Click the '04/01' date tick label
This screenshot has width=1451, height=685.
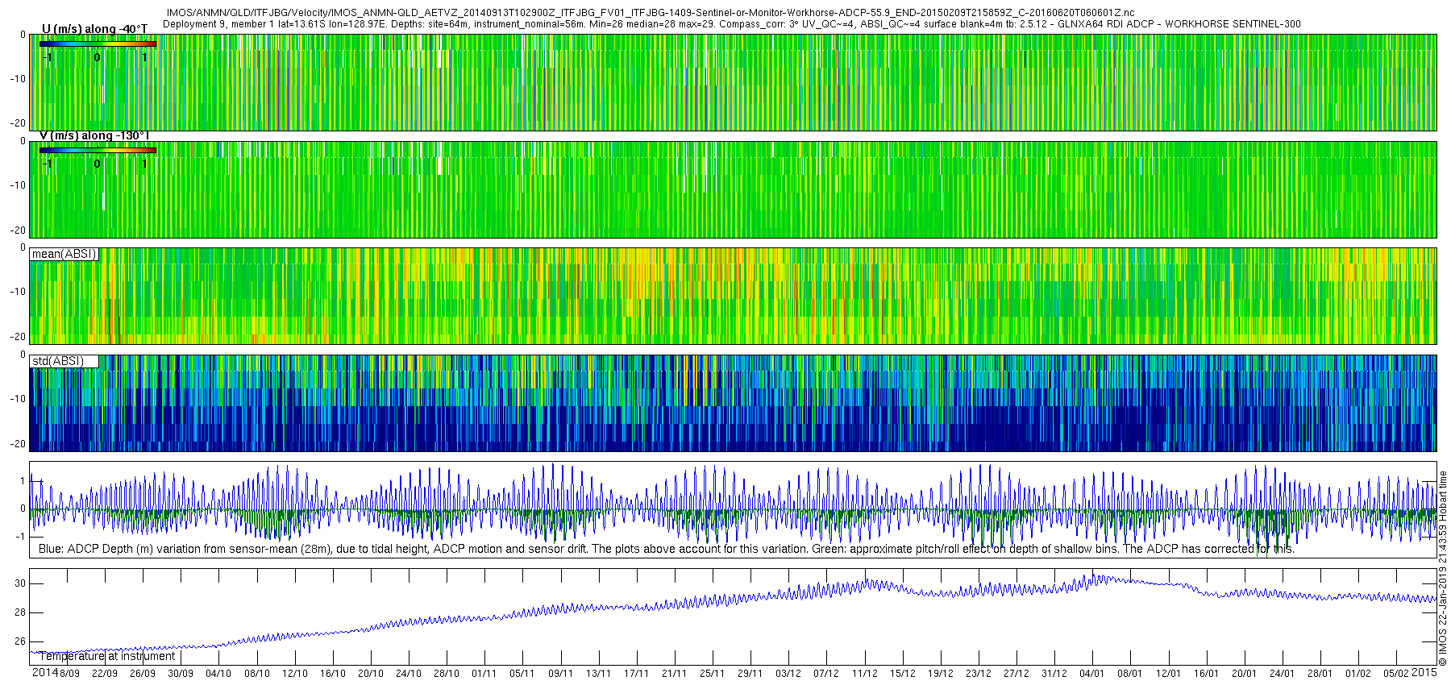[1092, 674]
